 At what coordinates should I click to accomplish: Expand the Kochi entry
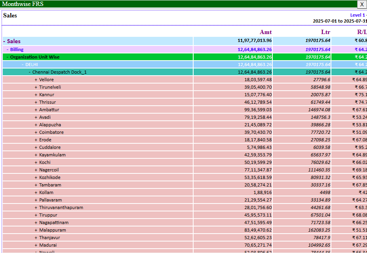click(x=36, y=162)
